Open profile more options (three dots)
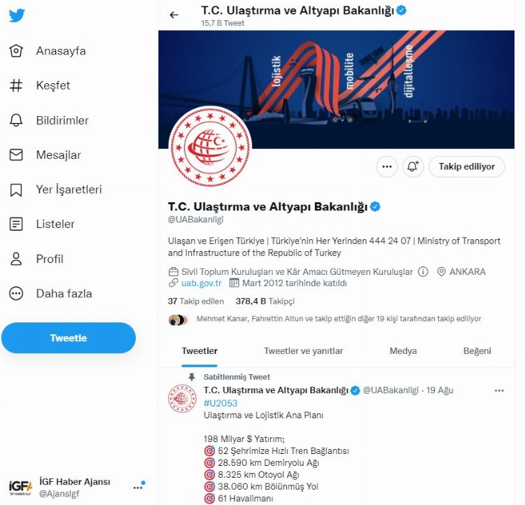525x505 pixels. click(x=386, y=166)
